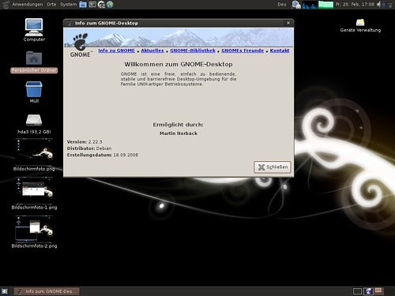Click the Erstellungsdatum: 18.09.2008 text
Image resolution: width=395 pixels, height=296 pixels.
tap(103, 155)
